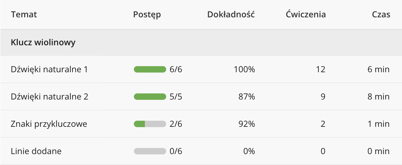The height and width of the screenshot is (165, 402).
Task: Click the empty Linie dodane progress bar
Action: click(x=150, y=151)
